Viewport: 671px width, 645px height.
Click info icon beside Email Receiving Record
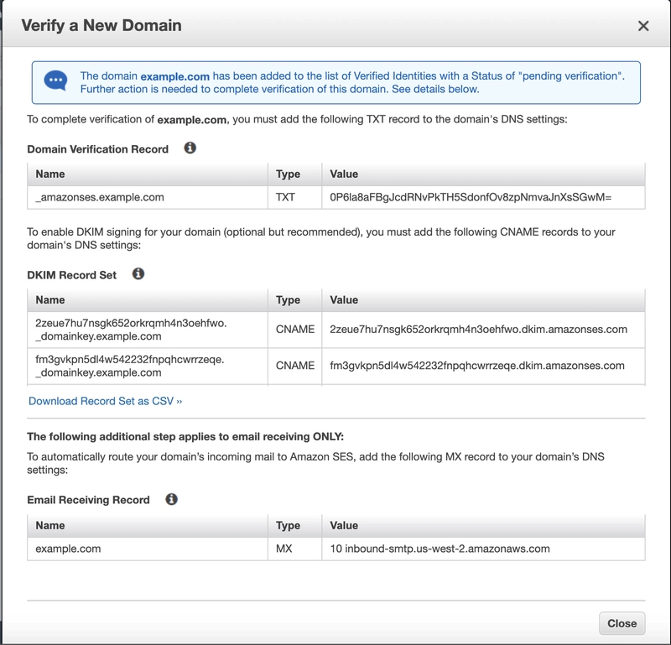click(172, 499)
